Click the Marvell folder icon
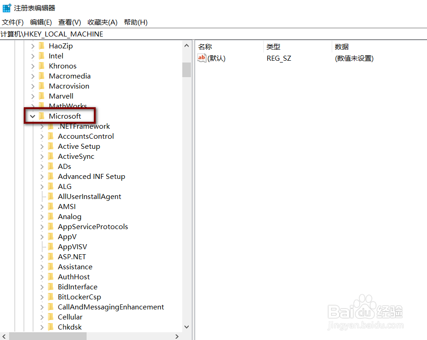 [41, 96]
